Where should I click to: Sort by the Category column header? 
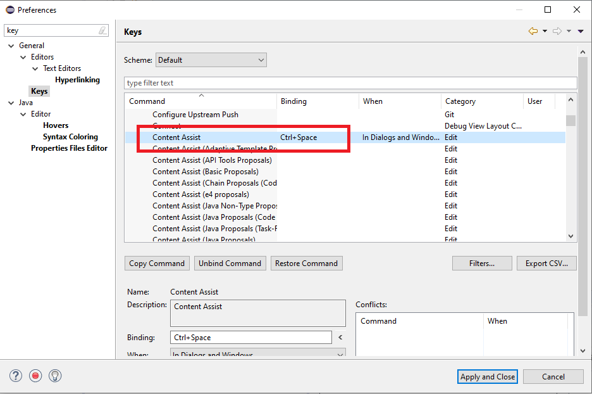coord(482,101)
